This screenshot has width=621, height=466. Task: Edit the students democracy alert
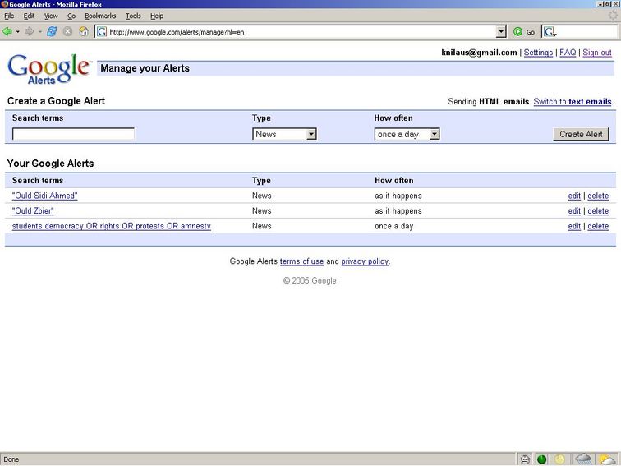pos(574,226)
